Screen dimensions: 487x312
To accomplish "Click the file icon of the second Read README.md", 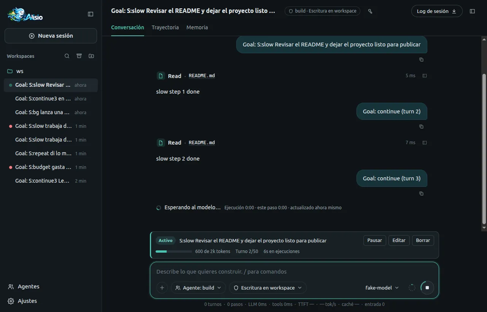I will coord(161,143).
